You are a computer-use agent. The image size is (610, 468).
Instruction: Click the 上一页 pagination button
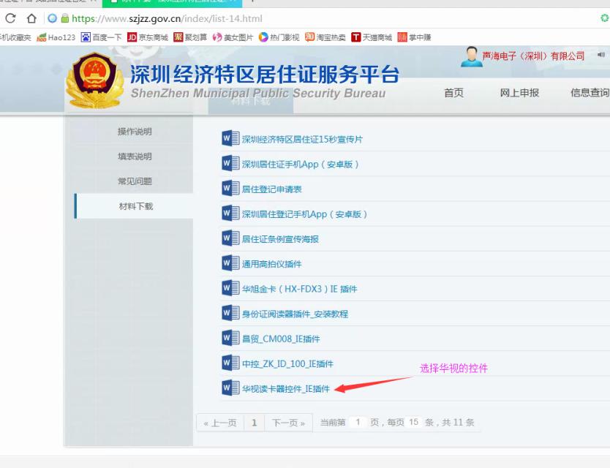[x=219, y=423]
